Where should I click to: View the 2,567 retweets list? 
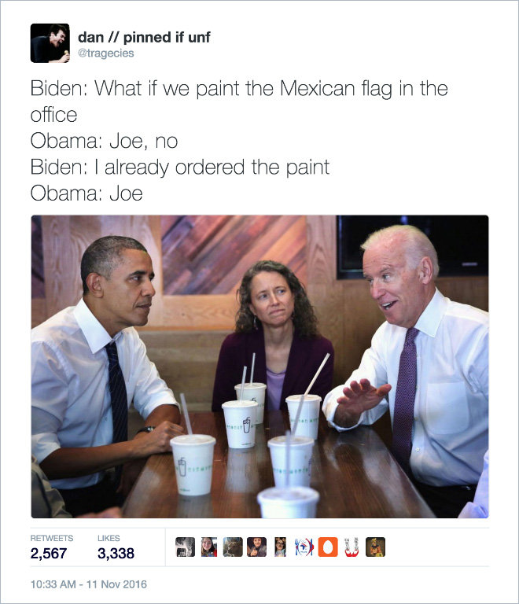click(x=49, y=554)
